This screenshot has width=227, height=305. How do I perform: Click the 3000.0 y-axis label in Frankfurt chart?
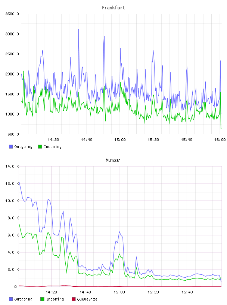(x=12, y=34)
